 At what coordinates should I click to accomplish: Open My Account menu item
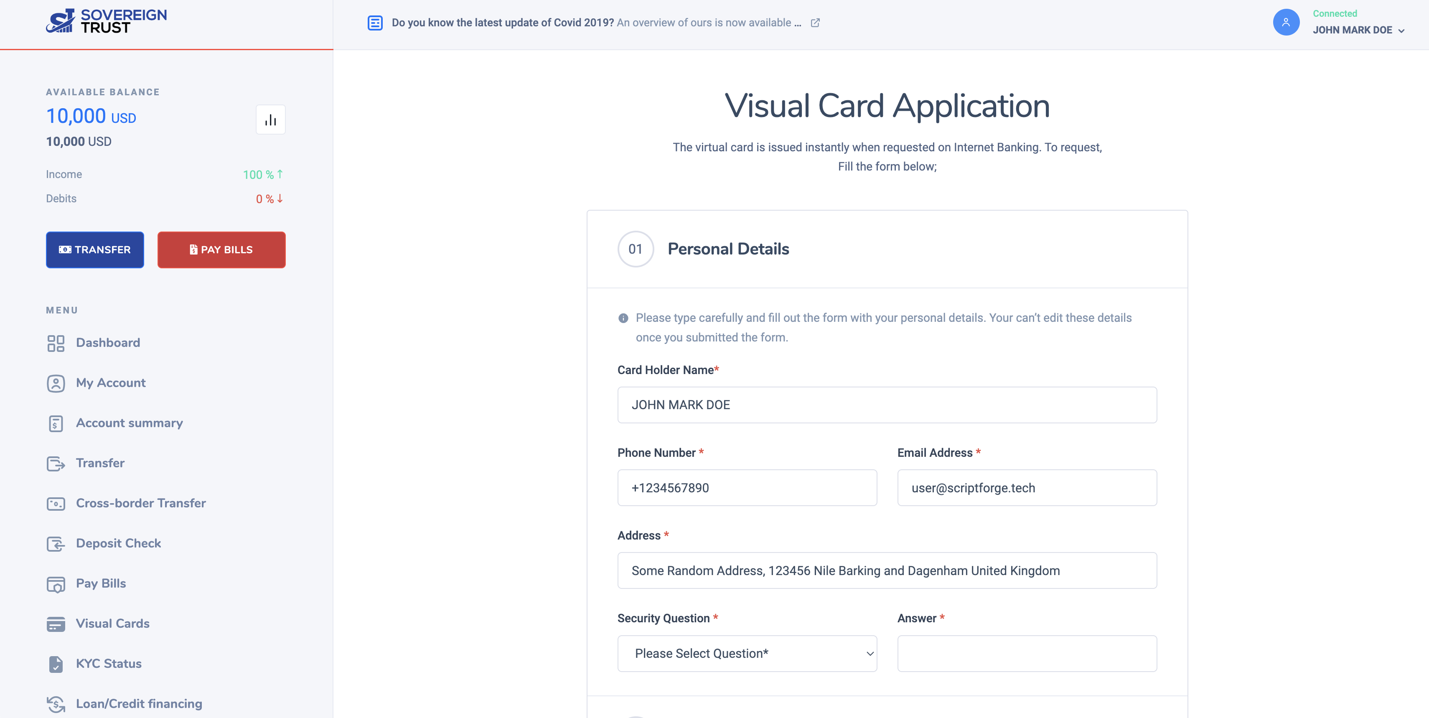(110, 383)
